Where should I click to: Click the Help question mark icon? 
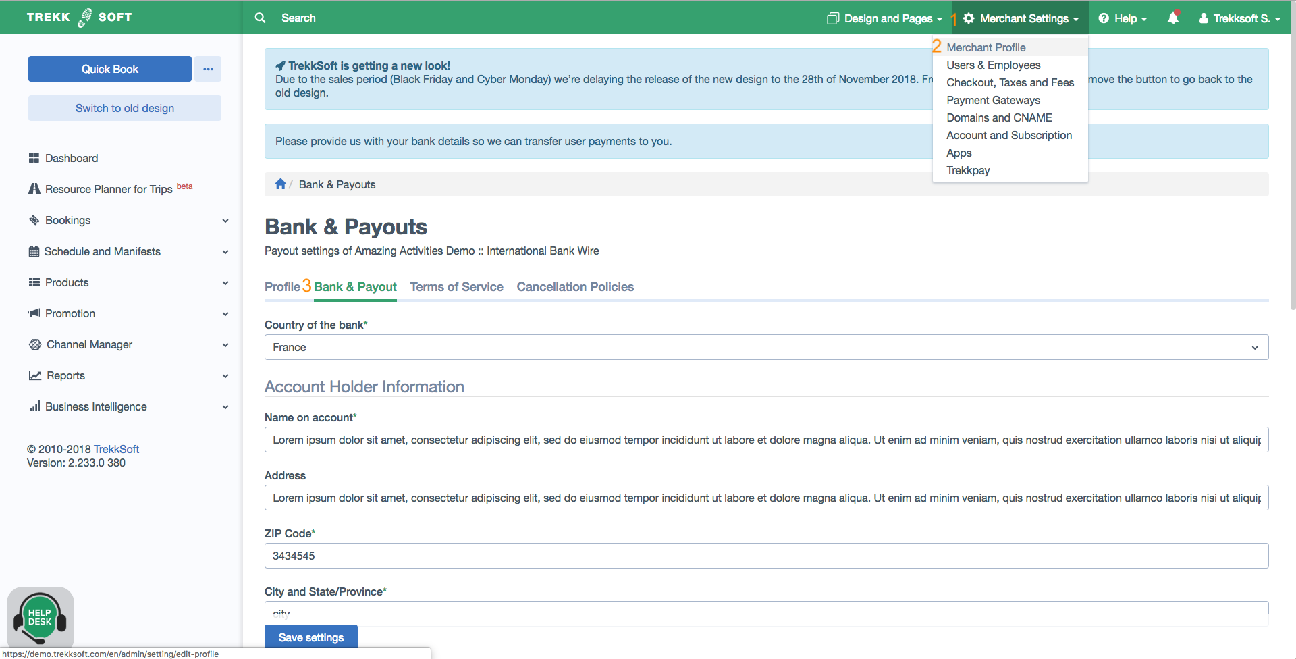pyautogui.click(x=1104, y=18)
